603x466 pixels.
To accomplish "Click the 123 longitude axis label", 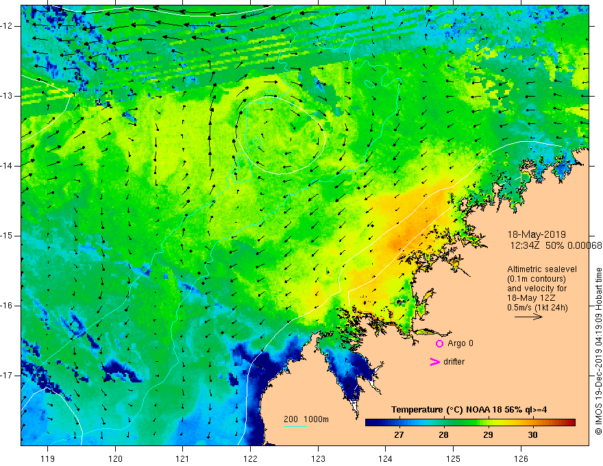I will point(318,458).
